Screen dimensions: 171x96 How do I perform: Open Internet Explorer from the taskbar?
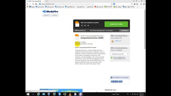click(38, 94)
